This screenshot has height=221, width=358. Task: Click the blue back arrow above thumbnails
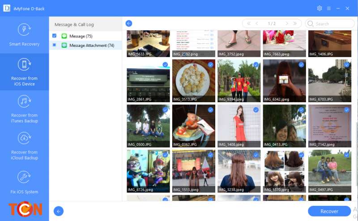tap(129, 23)
